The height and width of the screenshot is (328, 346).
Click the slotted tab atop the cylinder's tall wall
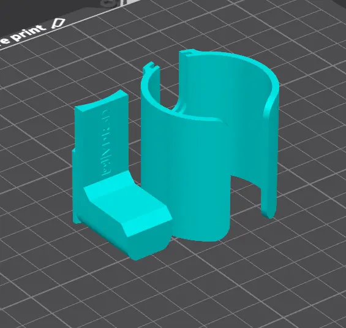click(187, 53)
